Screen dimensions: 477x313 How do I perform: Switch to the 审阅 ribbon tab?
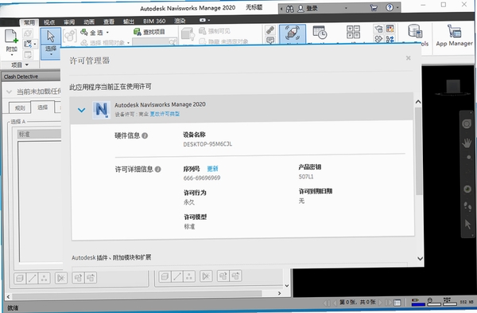tap(69, 22)
